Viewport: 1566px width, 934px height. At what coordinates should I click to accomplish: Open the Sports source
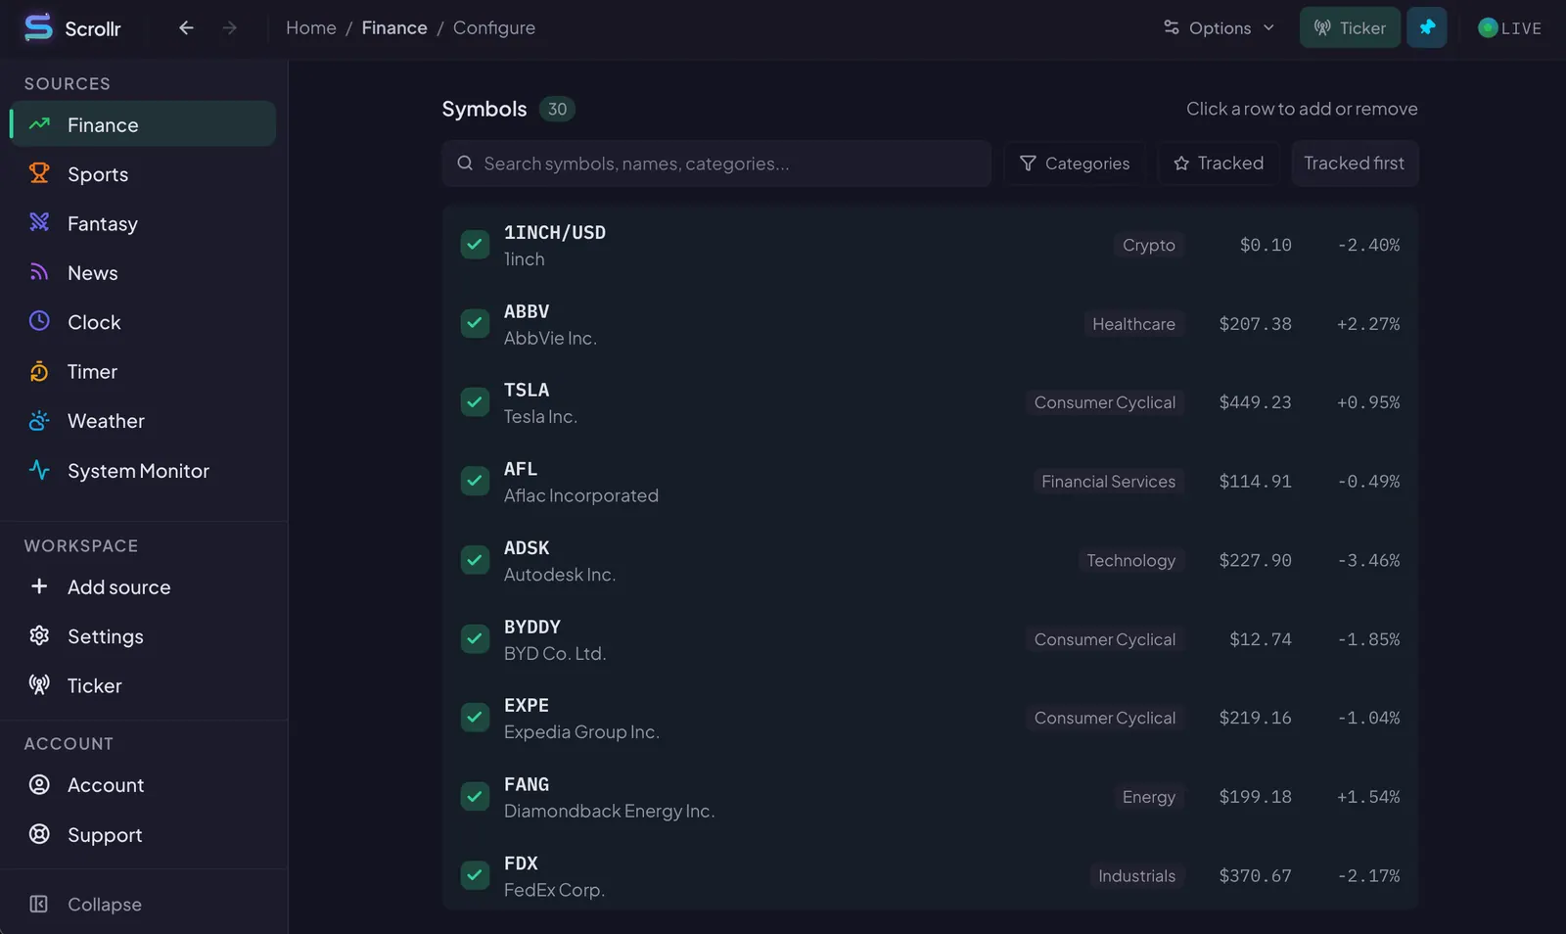click(143, 173)
